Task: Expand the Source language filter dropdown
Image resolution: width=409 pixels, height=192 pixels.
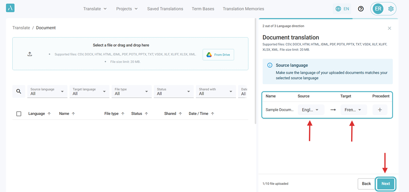Action: pos(47,91)
